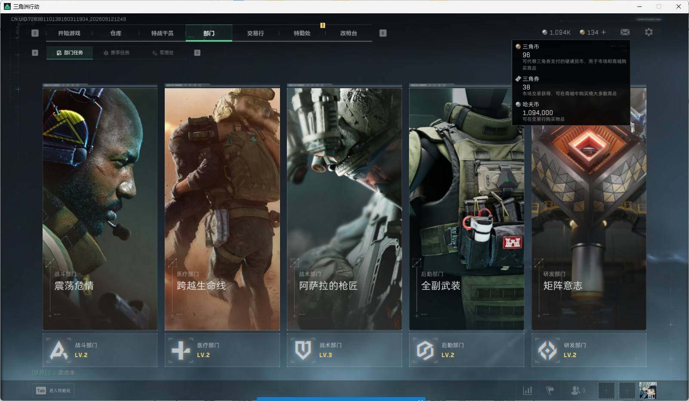Open the 改枪台 tab
Image resolution: width=689 pixels, height=401 pixels.
348,33
